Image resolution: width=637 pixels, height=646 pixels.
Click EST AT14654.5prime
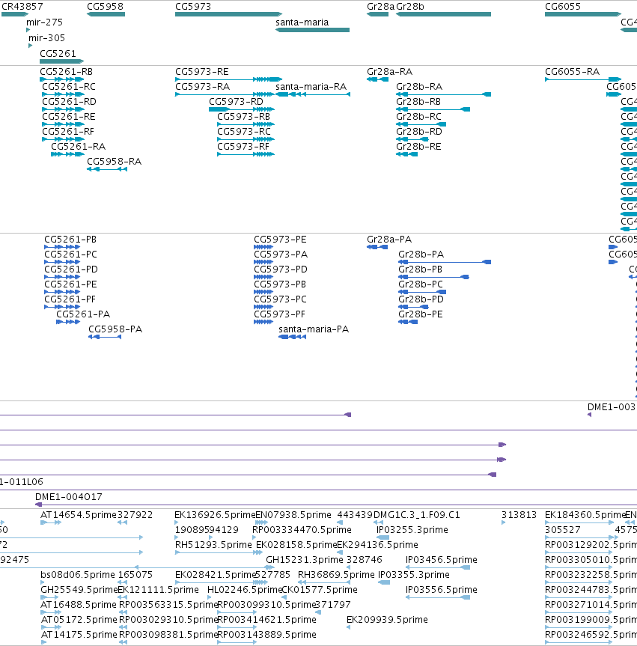(79, 515)
